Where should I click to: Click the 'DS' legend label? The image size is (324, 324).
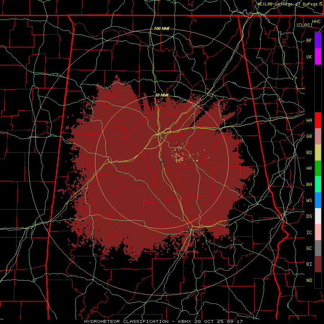tap(309, 216)
